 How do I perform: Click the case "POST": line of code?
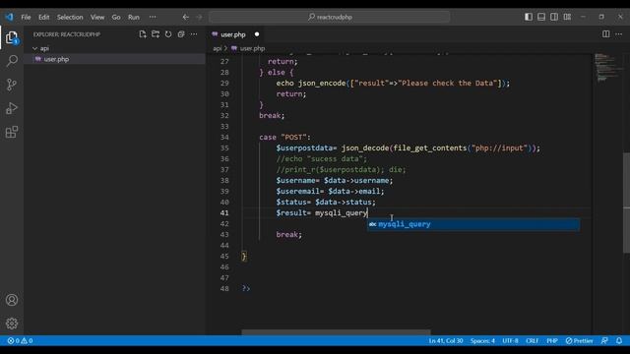click(x=284, y=138)
